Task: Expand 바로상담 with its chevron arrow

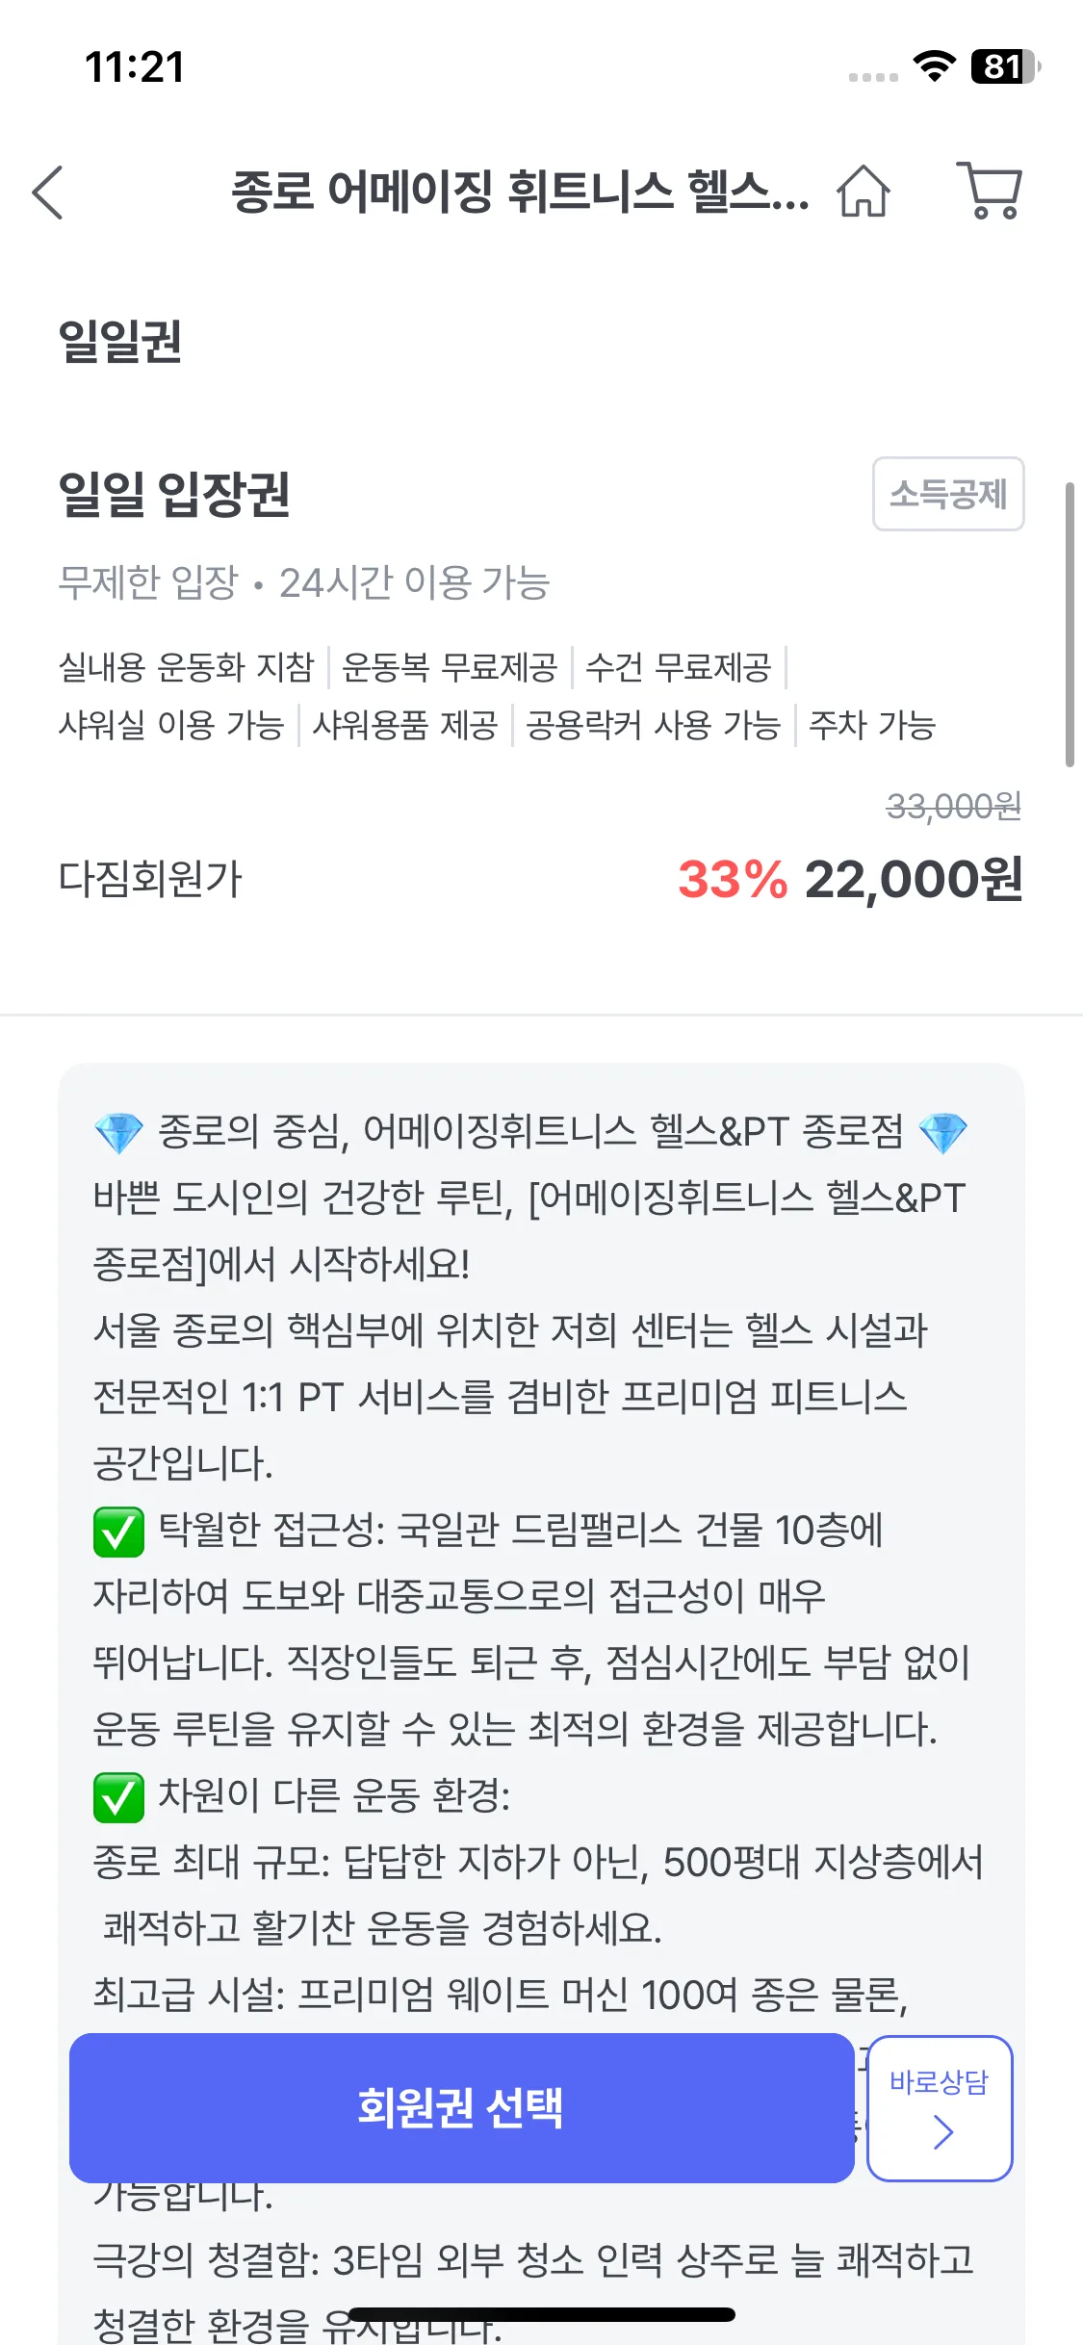Action: pos(942,2133)
